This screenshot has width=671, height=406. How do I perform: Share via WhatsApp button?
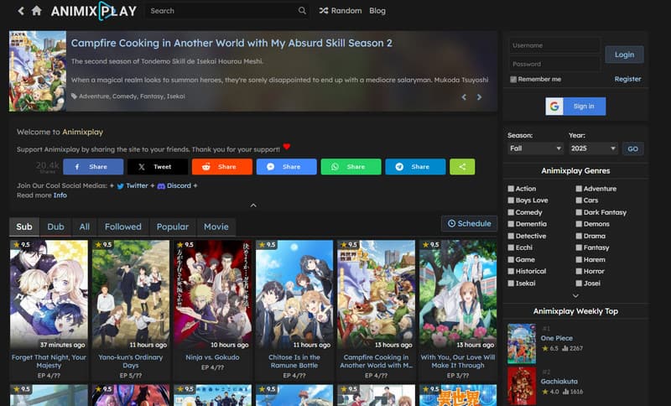[351, 167]
